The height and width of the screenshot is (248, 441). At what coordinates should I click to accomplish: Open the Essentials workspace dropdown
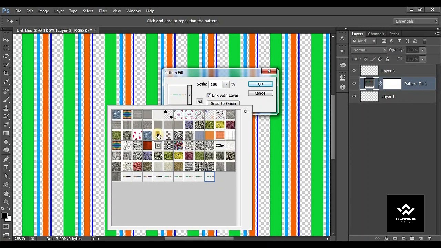coord(416,21)
